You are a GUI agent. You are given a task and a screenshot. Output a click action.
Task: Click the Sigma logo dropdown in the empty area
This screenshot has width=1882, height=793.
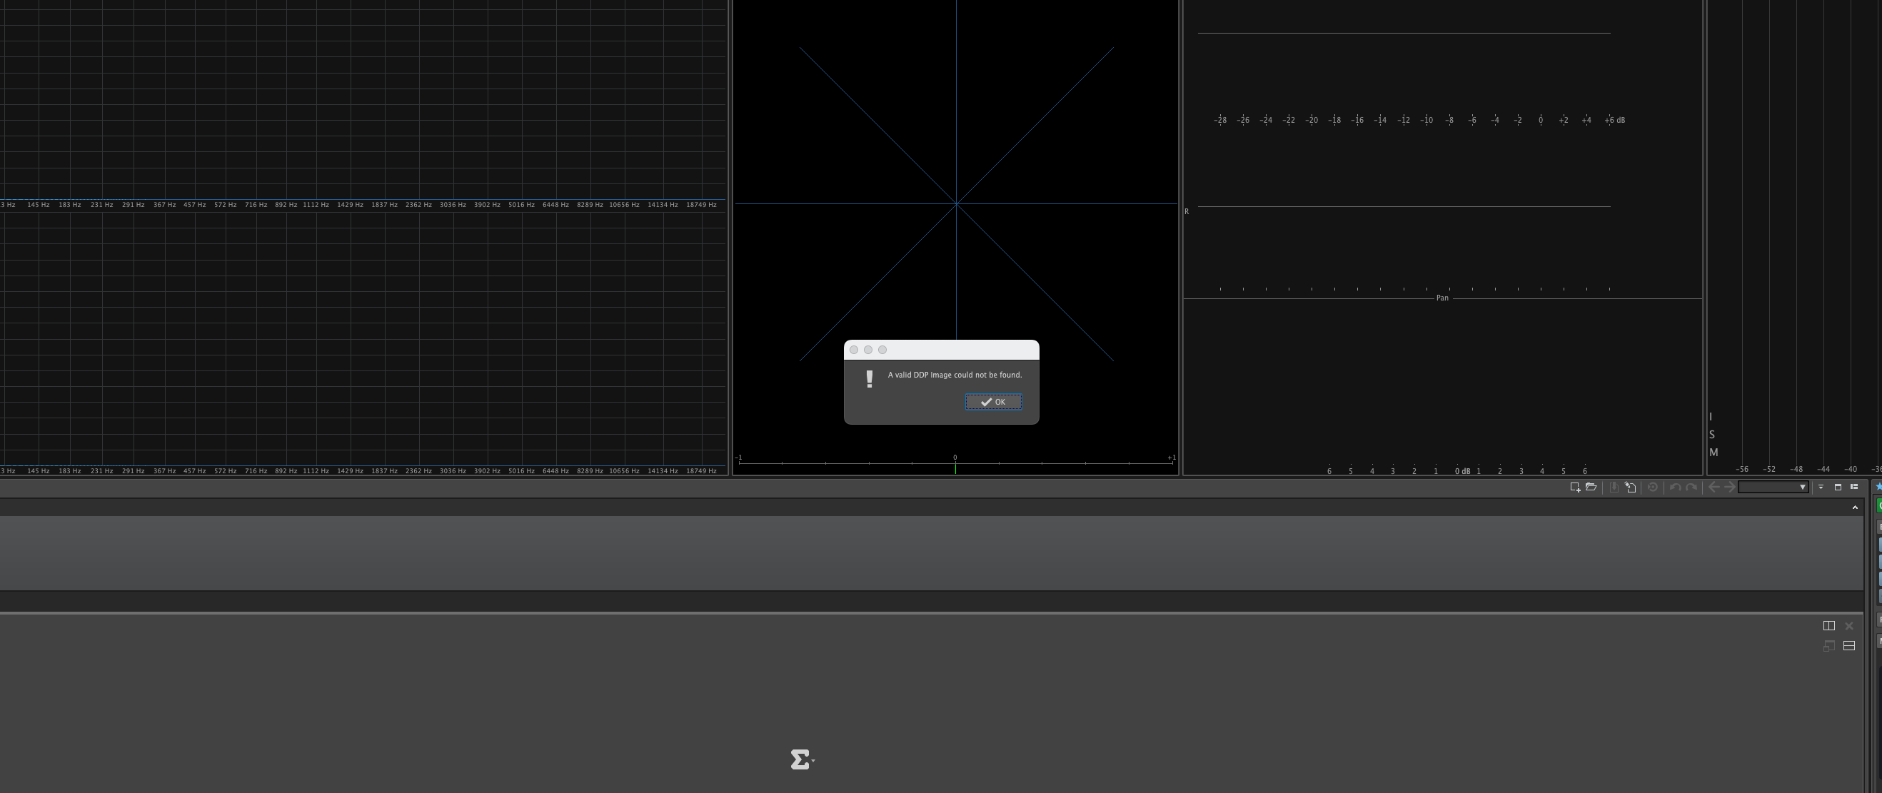802,759
